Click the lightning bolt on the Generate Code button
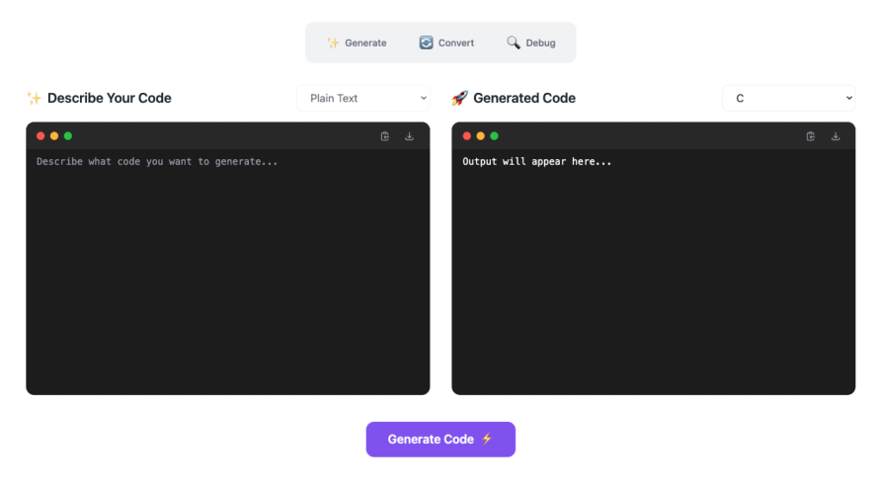Viewport: 878px width, 494px height. point(487,439)
